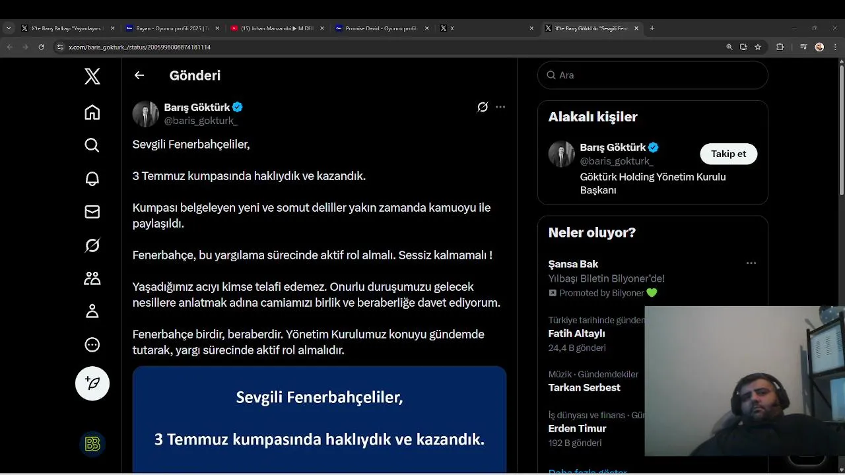
Task: Open account avatar at sidebar bottom
Action: click(x=92, y=444)
